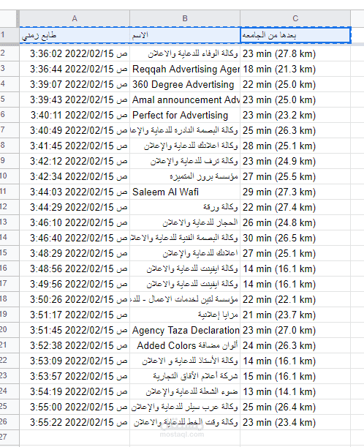This screenshot has width=364, height=447.
Task: Click cell '23 min (23.4 km)'
Action: (x=295, y=422)
